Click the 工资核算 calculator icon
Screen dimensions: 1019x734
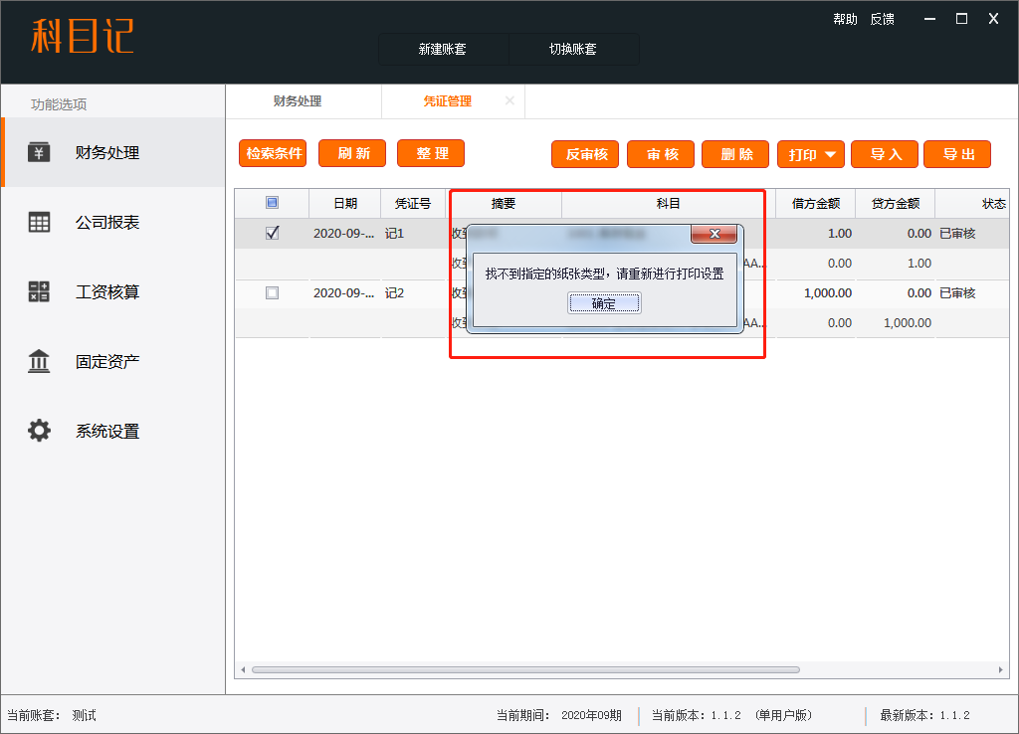click(39, 292)
